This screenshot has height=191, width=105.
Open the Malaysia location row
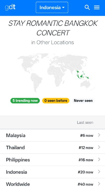click(52, 135)
